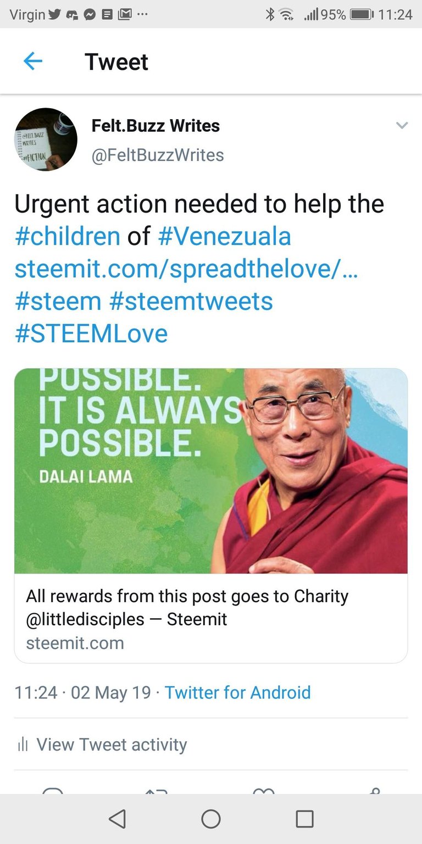Open the Steemit link preview title
Screen dimensions: 422x844
(187, 608)
